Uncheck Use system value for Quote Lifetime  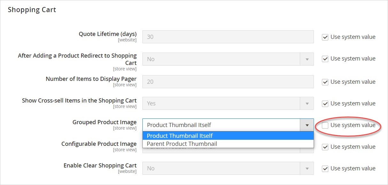(x=325, y=37)
